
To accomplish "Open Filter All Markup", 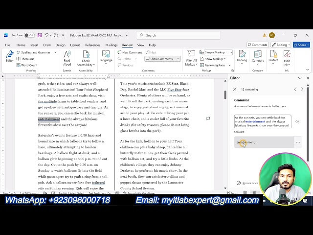I will tap(191, 58).
